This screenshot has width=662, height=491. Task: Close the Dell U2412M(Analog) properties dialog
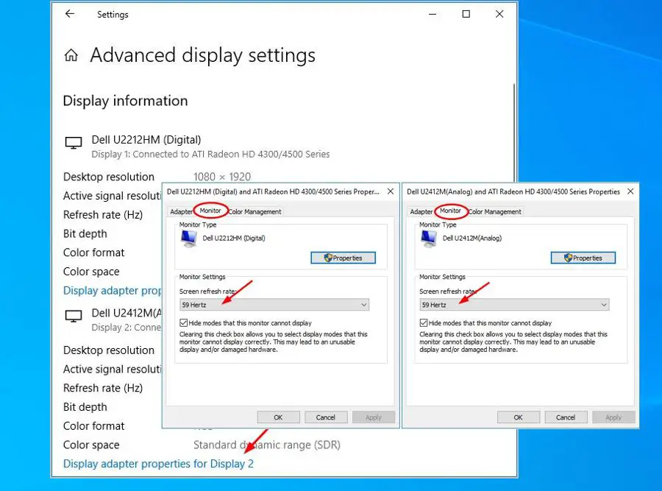click(x=630, y=191)
